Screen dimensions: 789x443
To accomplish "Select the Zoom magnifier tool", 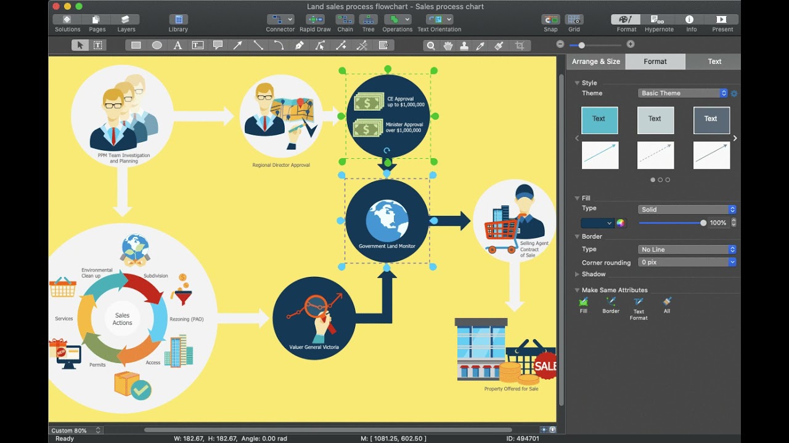I will [431, 45].
